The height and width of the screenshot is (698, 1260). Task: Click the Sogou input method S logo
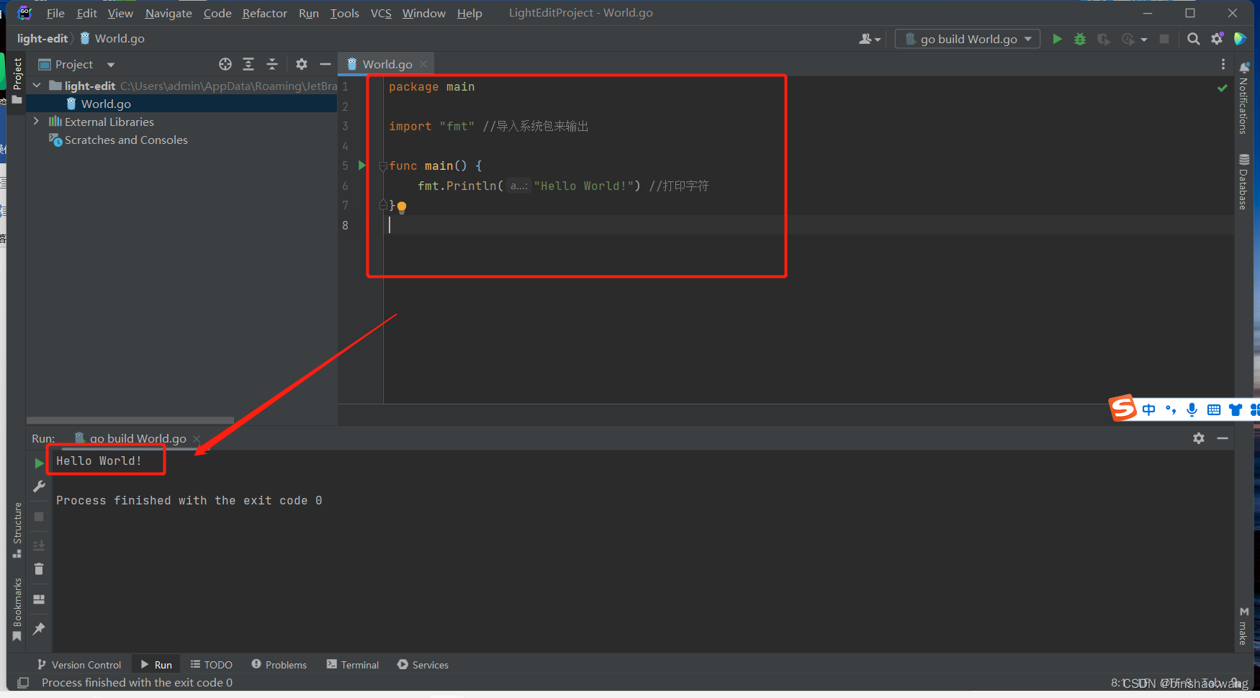pos(1122,408)
